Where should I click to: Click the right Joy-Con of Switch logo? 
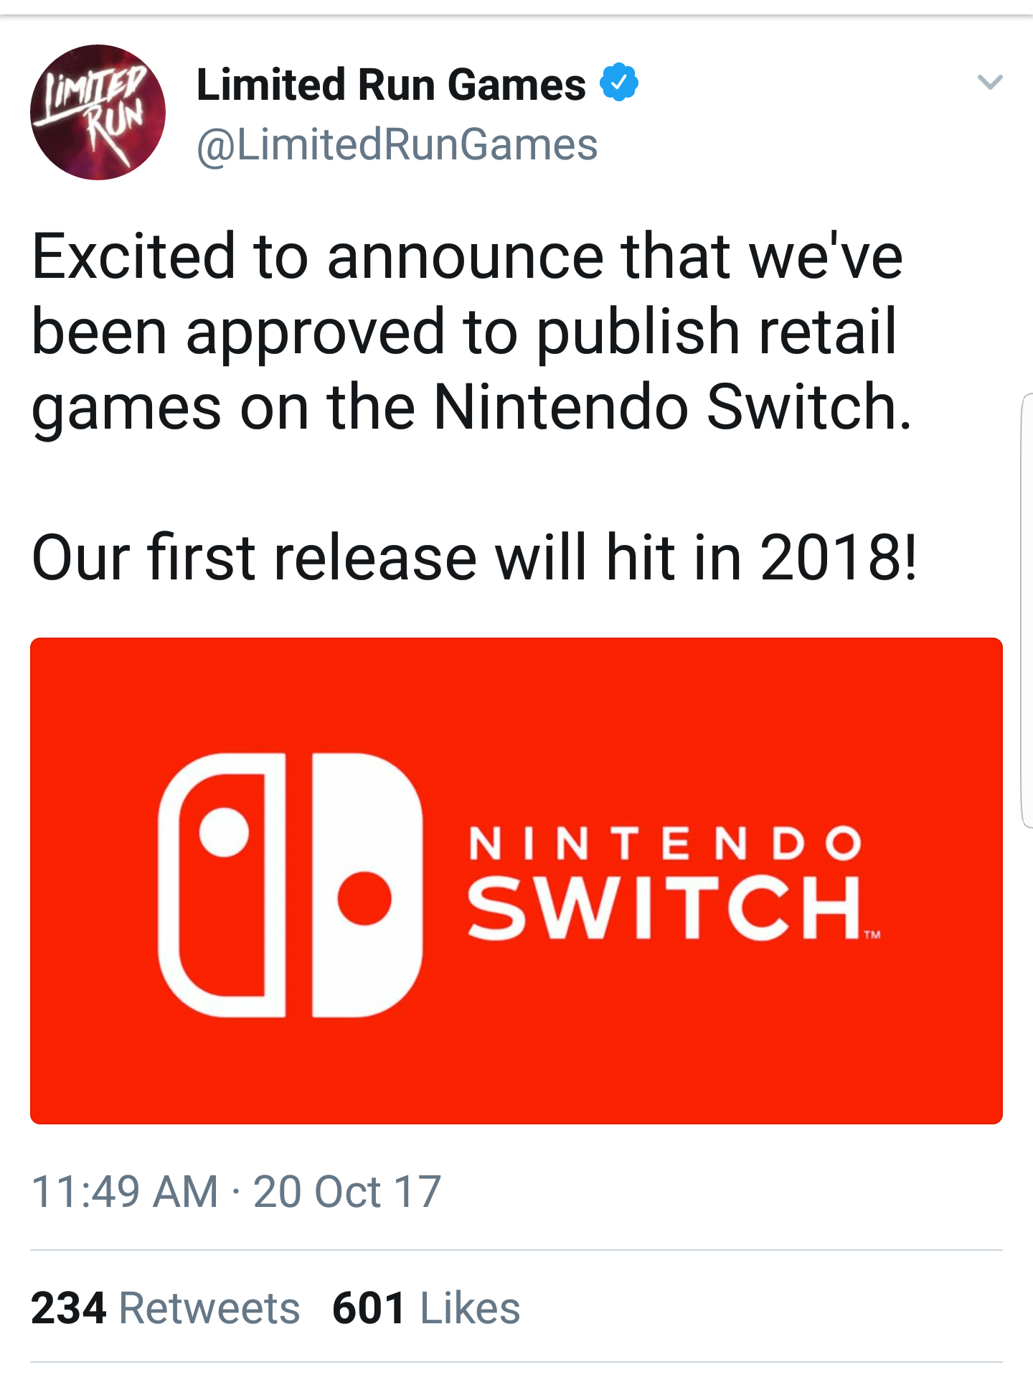pos(367,885)
